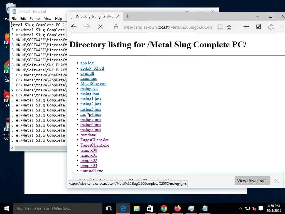The height and width of the screenshot is (214, 285).
Task: Open reading view book icon
Action: (220, 27)
